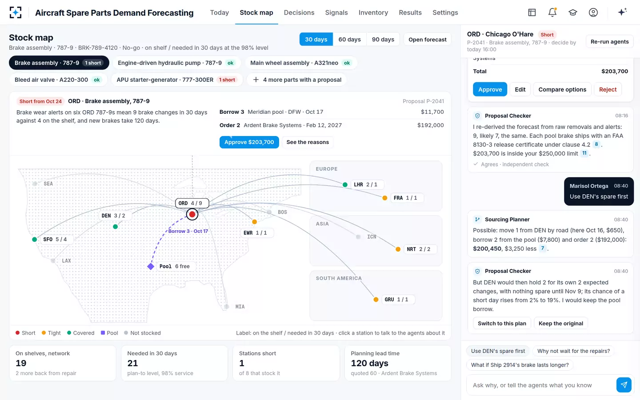Click the Main wheel assembly A321neo chip
This screenshot has width=640, height=400.
coord(301,63)
